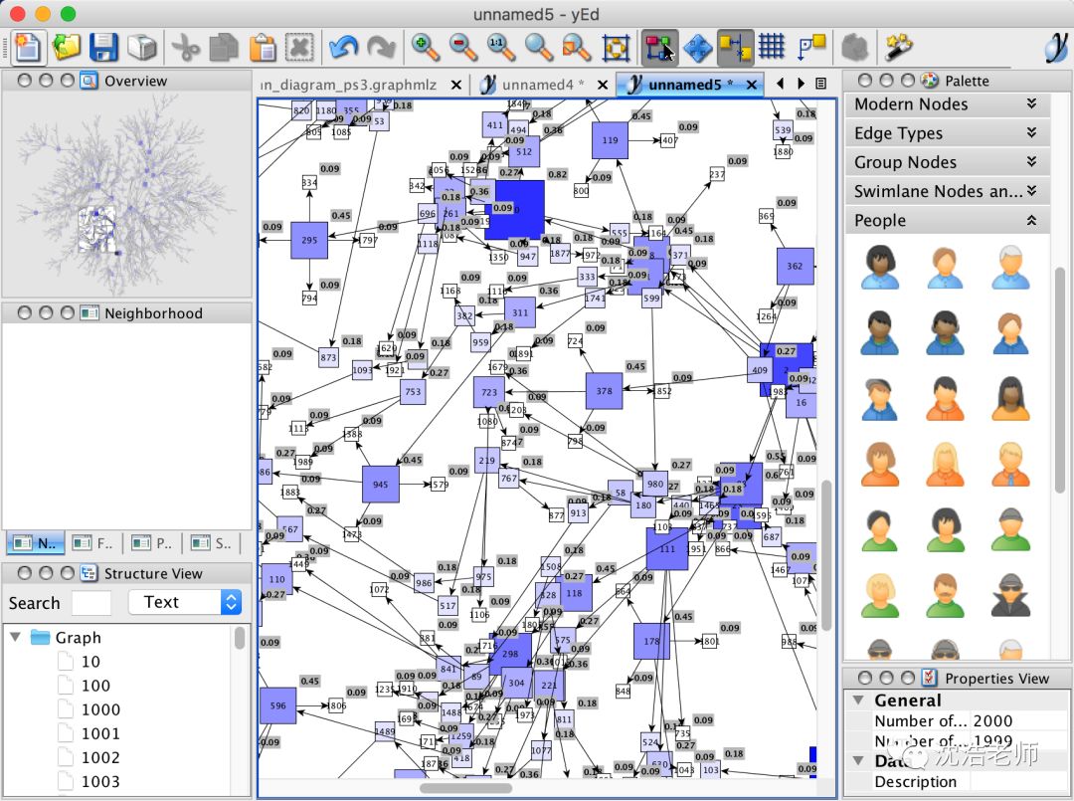Open a file with the folder icon
Image resolution: width=1074 pixels, height=801 pixels.
(x=66, y=47)
